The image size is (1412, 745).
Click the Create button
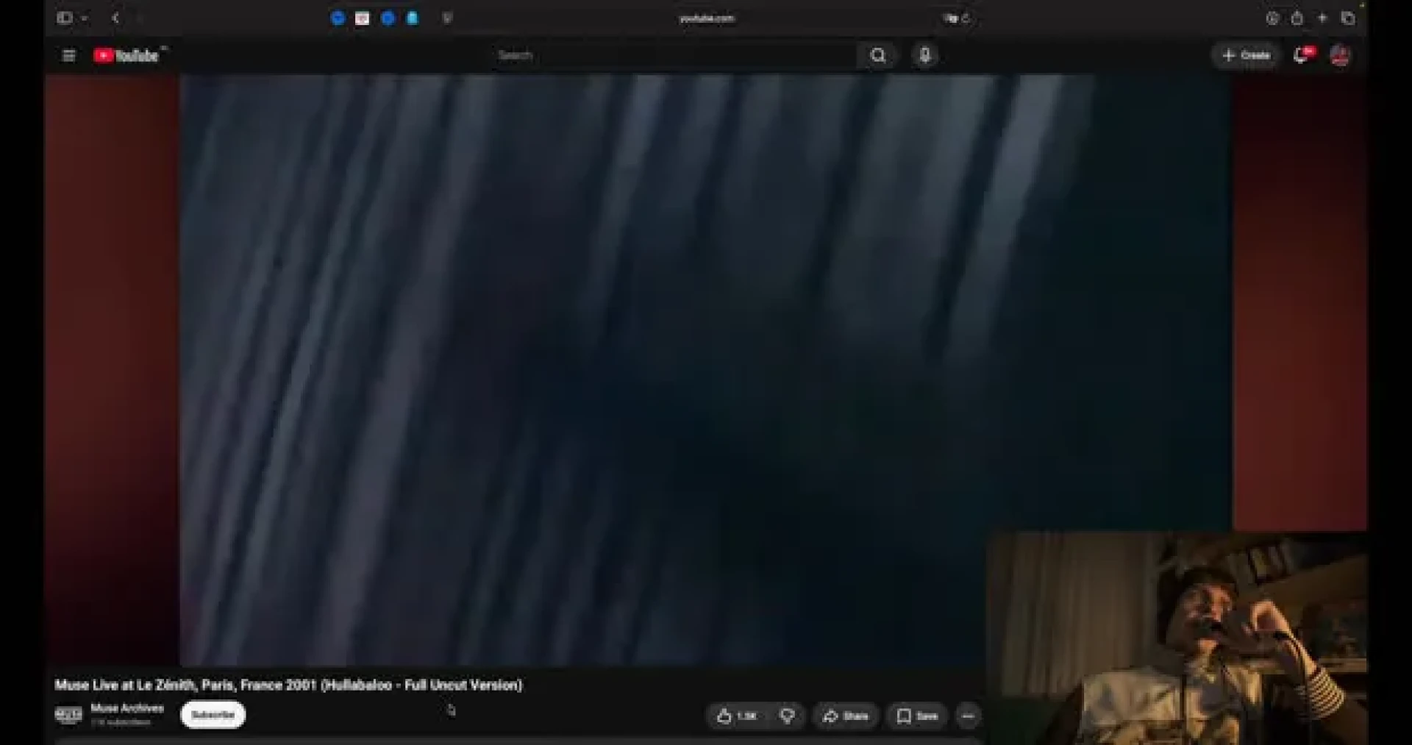(1246, 55)
